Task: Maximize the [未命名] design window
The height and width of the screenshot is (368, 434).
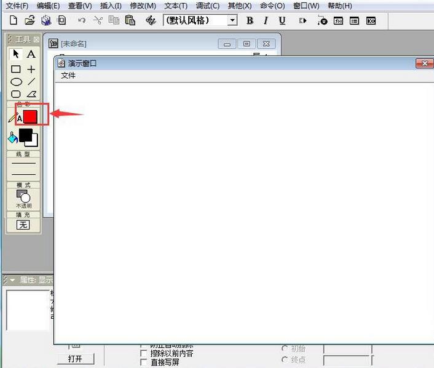Action: coord(247,44)
